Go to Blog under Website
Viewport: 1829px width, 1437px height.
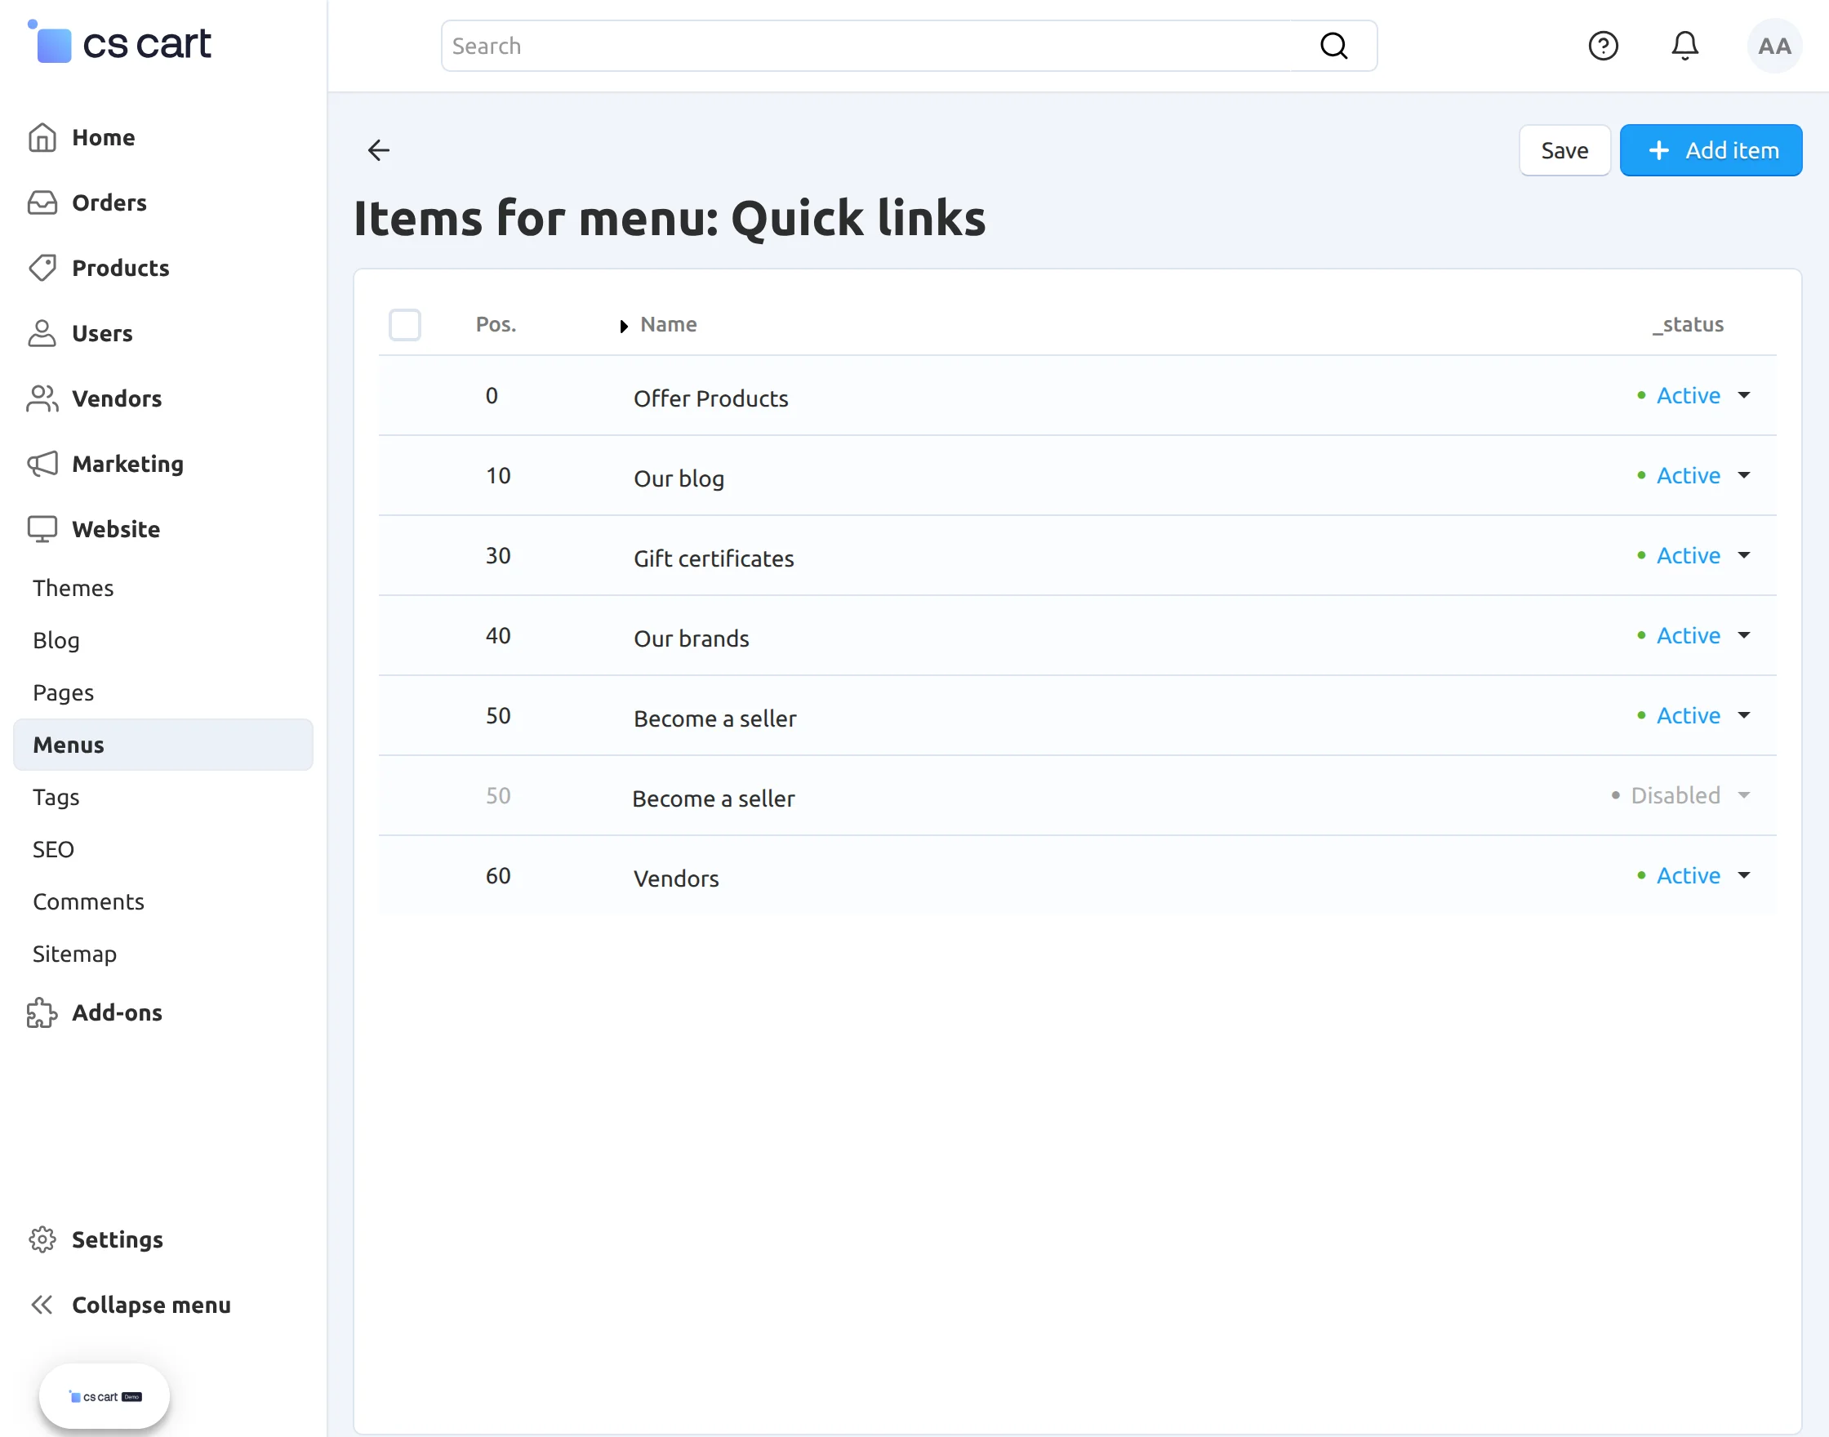(56, 640)
